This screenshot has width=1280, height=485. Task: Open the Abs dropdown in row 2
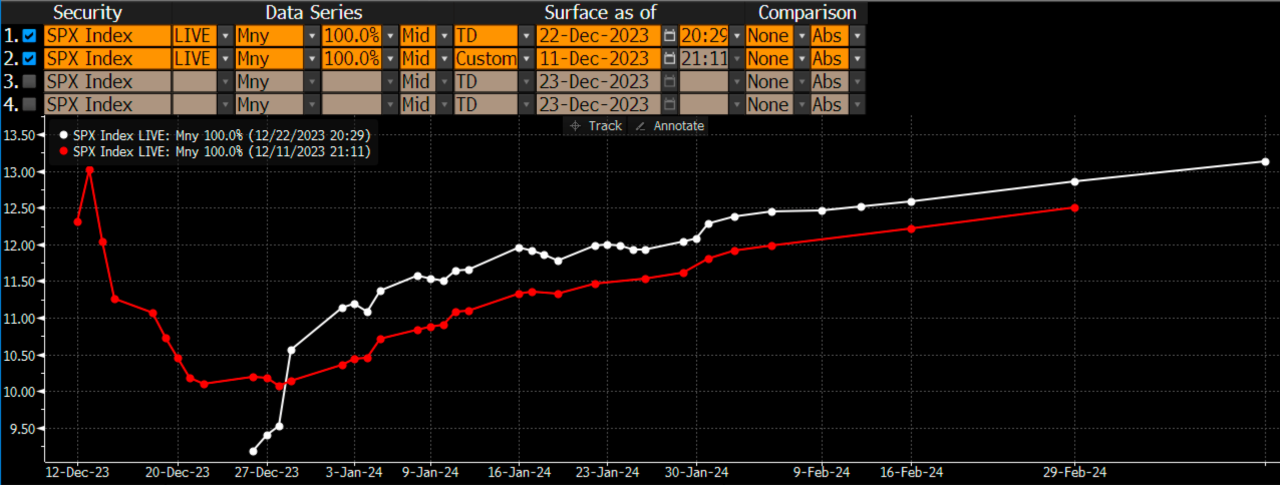point(857,59)
